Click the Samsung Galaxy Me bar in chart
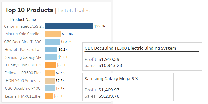This screenshot has height=104, width=208. point(51,57)
